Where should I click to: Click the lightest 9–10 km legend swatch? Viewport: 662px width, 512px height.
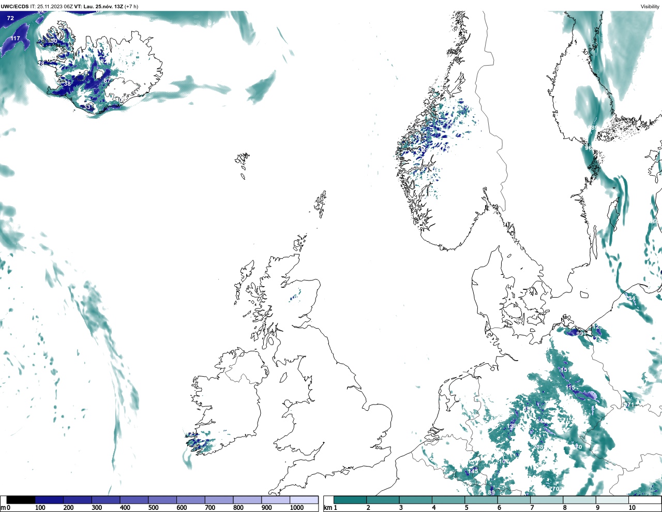click(612, 500)
